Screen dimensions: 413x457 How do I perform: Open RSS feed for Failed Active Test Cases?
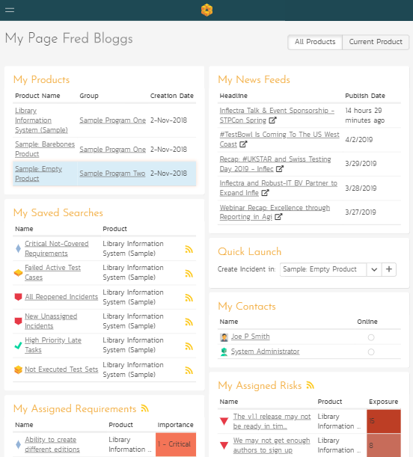coord(189,274)
